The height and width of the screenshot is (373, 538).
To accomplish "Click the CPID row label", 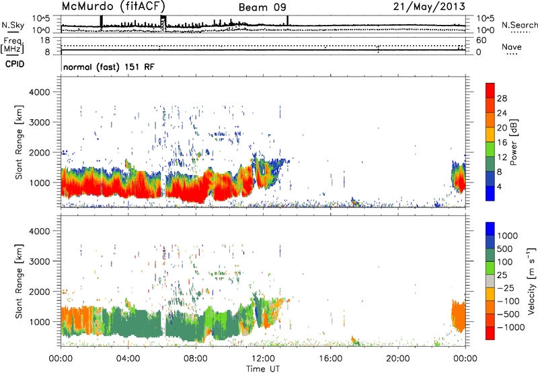I will tap(15, 64).
